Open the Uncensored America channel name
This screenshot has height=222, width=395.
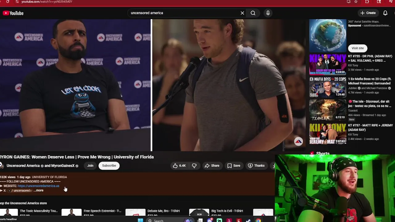(x=23, y=166)
